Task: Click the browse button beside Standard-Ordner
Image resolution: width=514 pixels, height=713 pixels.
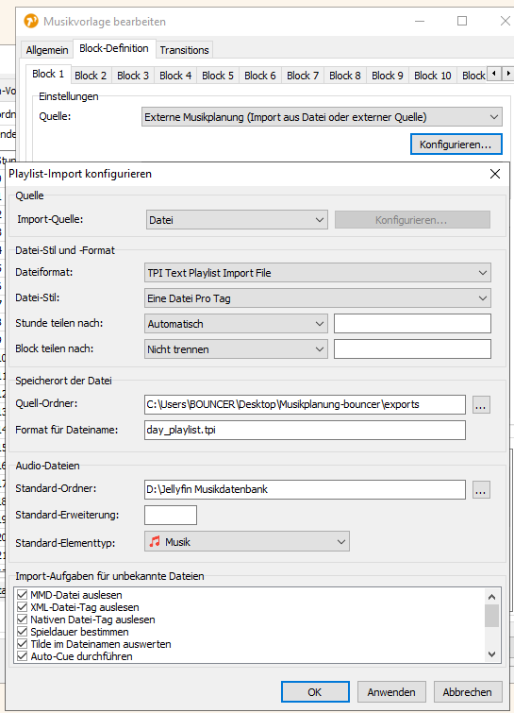Action: pos(481,490)
